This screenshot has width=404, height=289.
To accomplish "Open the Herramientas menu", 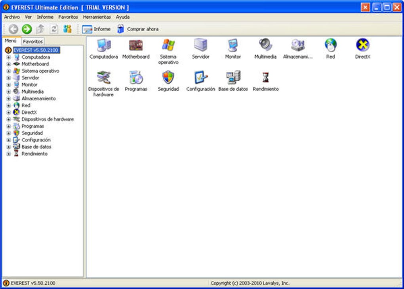I will click(97, 17).
